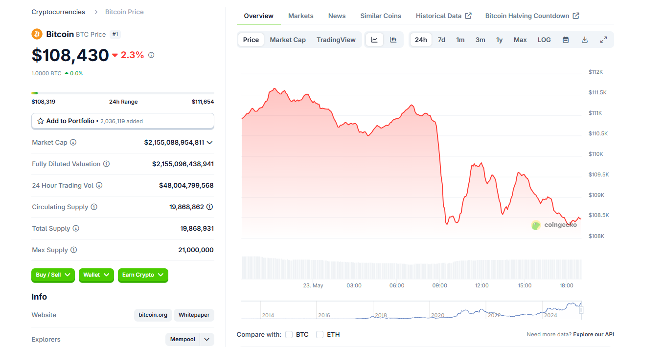Click the Bitcoin Price breadcrumb text
This screenshot has width=663, height=347.
pyautogui.click(x=124, y=12)
